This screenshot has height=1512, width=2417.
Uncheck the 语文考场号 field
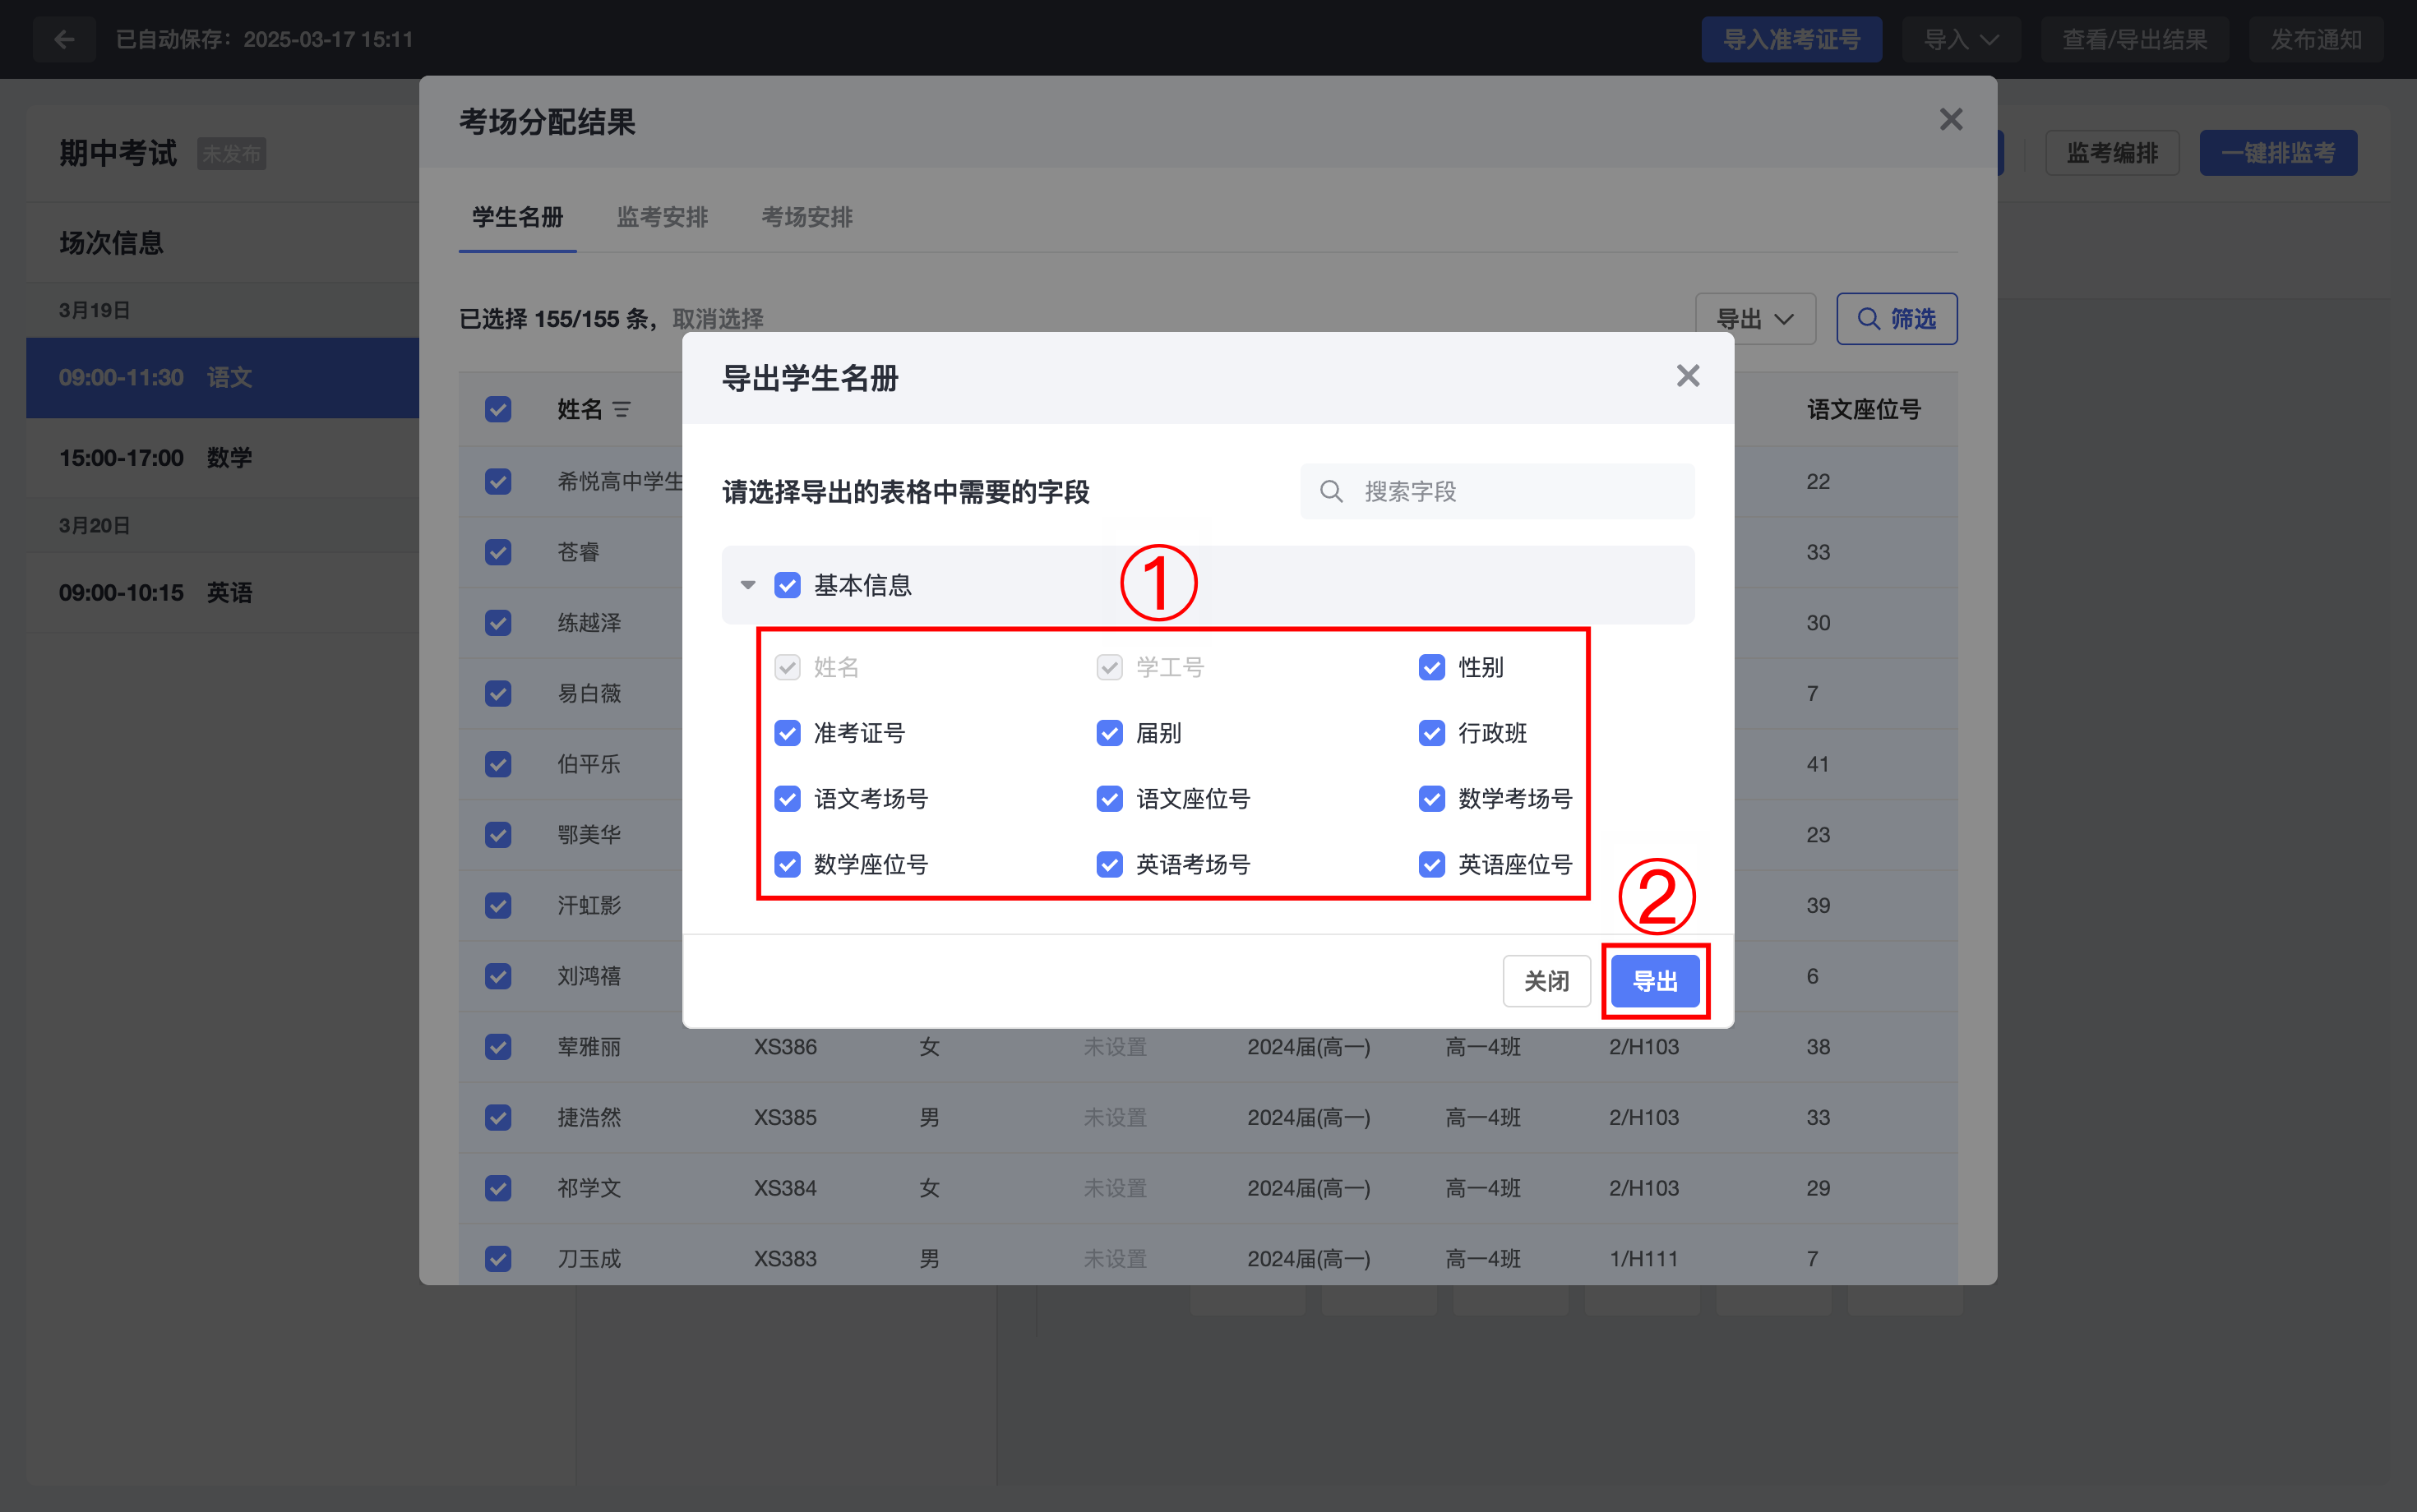coord(788,799)
